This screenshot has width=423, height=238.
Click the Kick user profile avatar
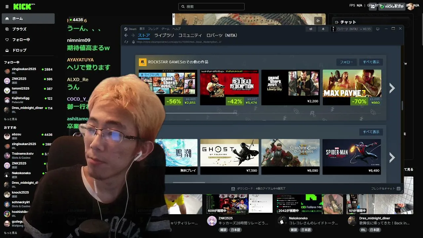(x=411, y=6)
